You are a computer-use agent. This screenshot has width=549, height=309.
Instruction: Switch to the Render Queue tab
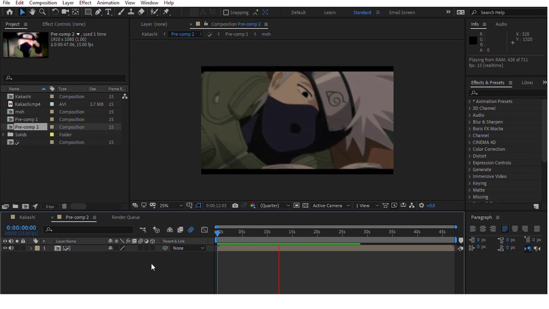pos(126,218)
